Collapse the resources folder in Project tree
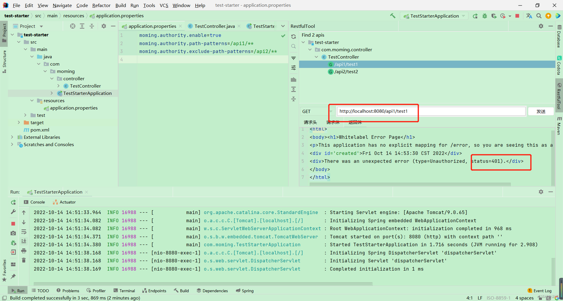 32,100
